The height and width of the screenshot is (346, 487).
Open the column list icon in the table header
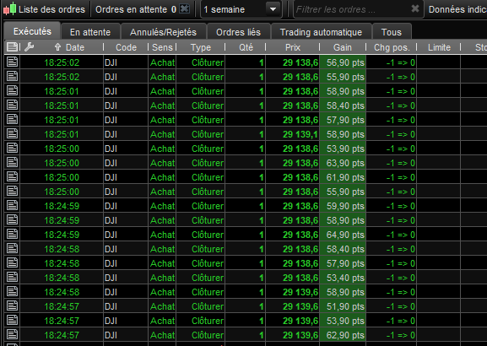tap(12, 47)
